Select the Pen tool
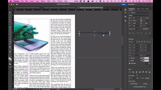 [x=10, y=27]
